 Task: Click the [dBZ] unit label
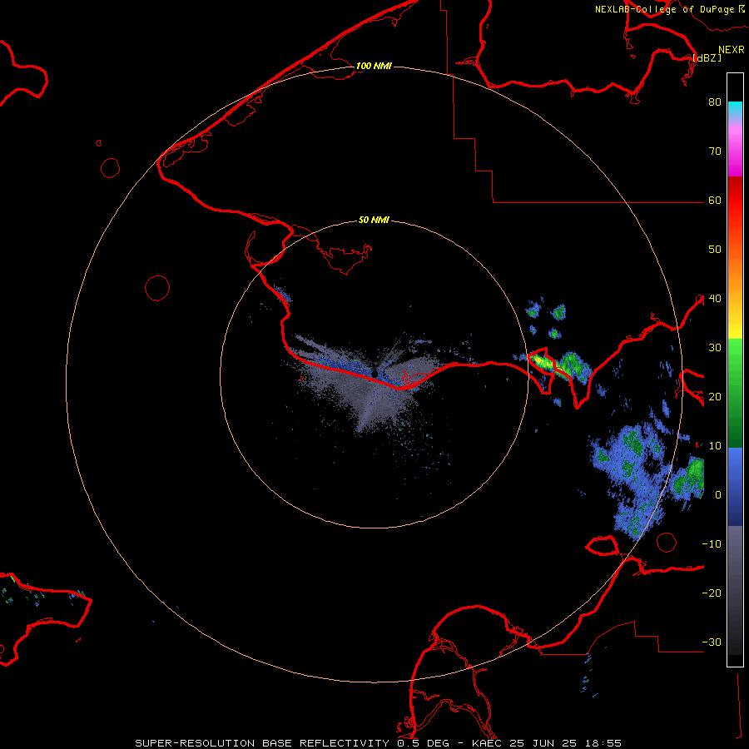coord(707,57)
